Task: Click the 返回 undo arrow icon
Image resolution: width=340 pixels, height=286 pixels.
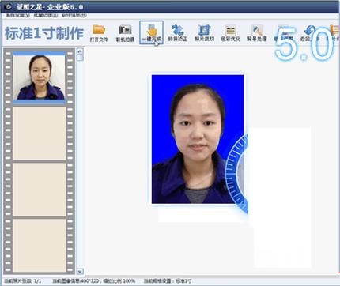Action: click(310, 33)
